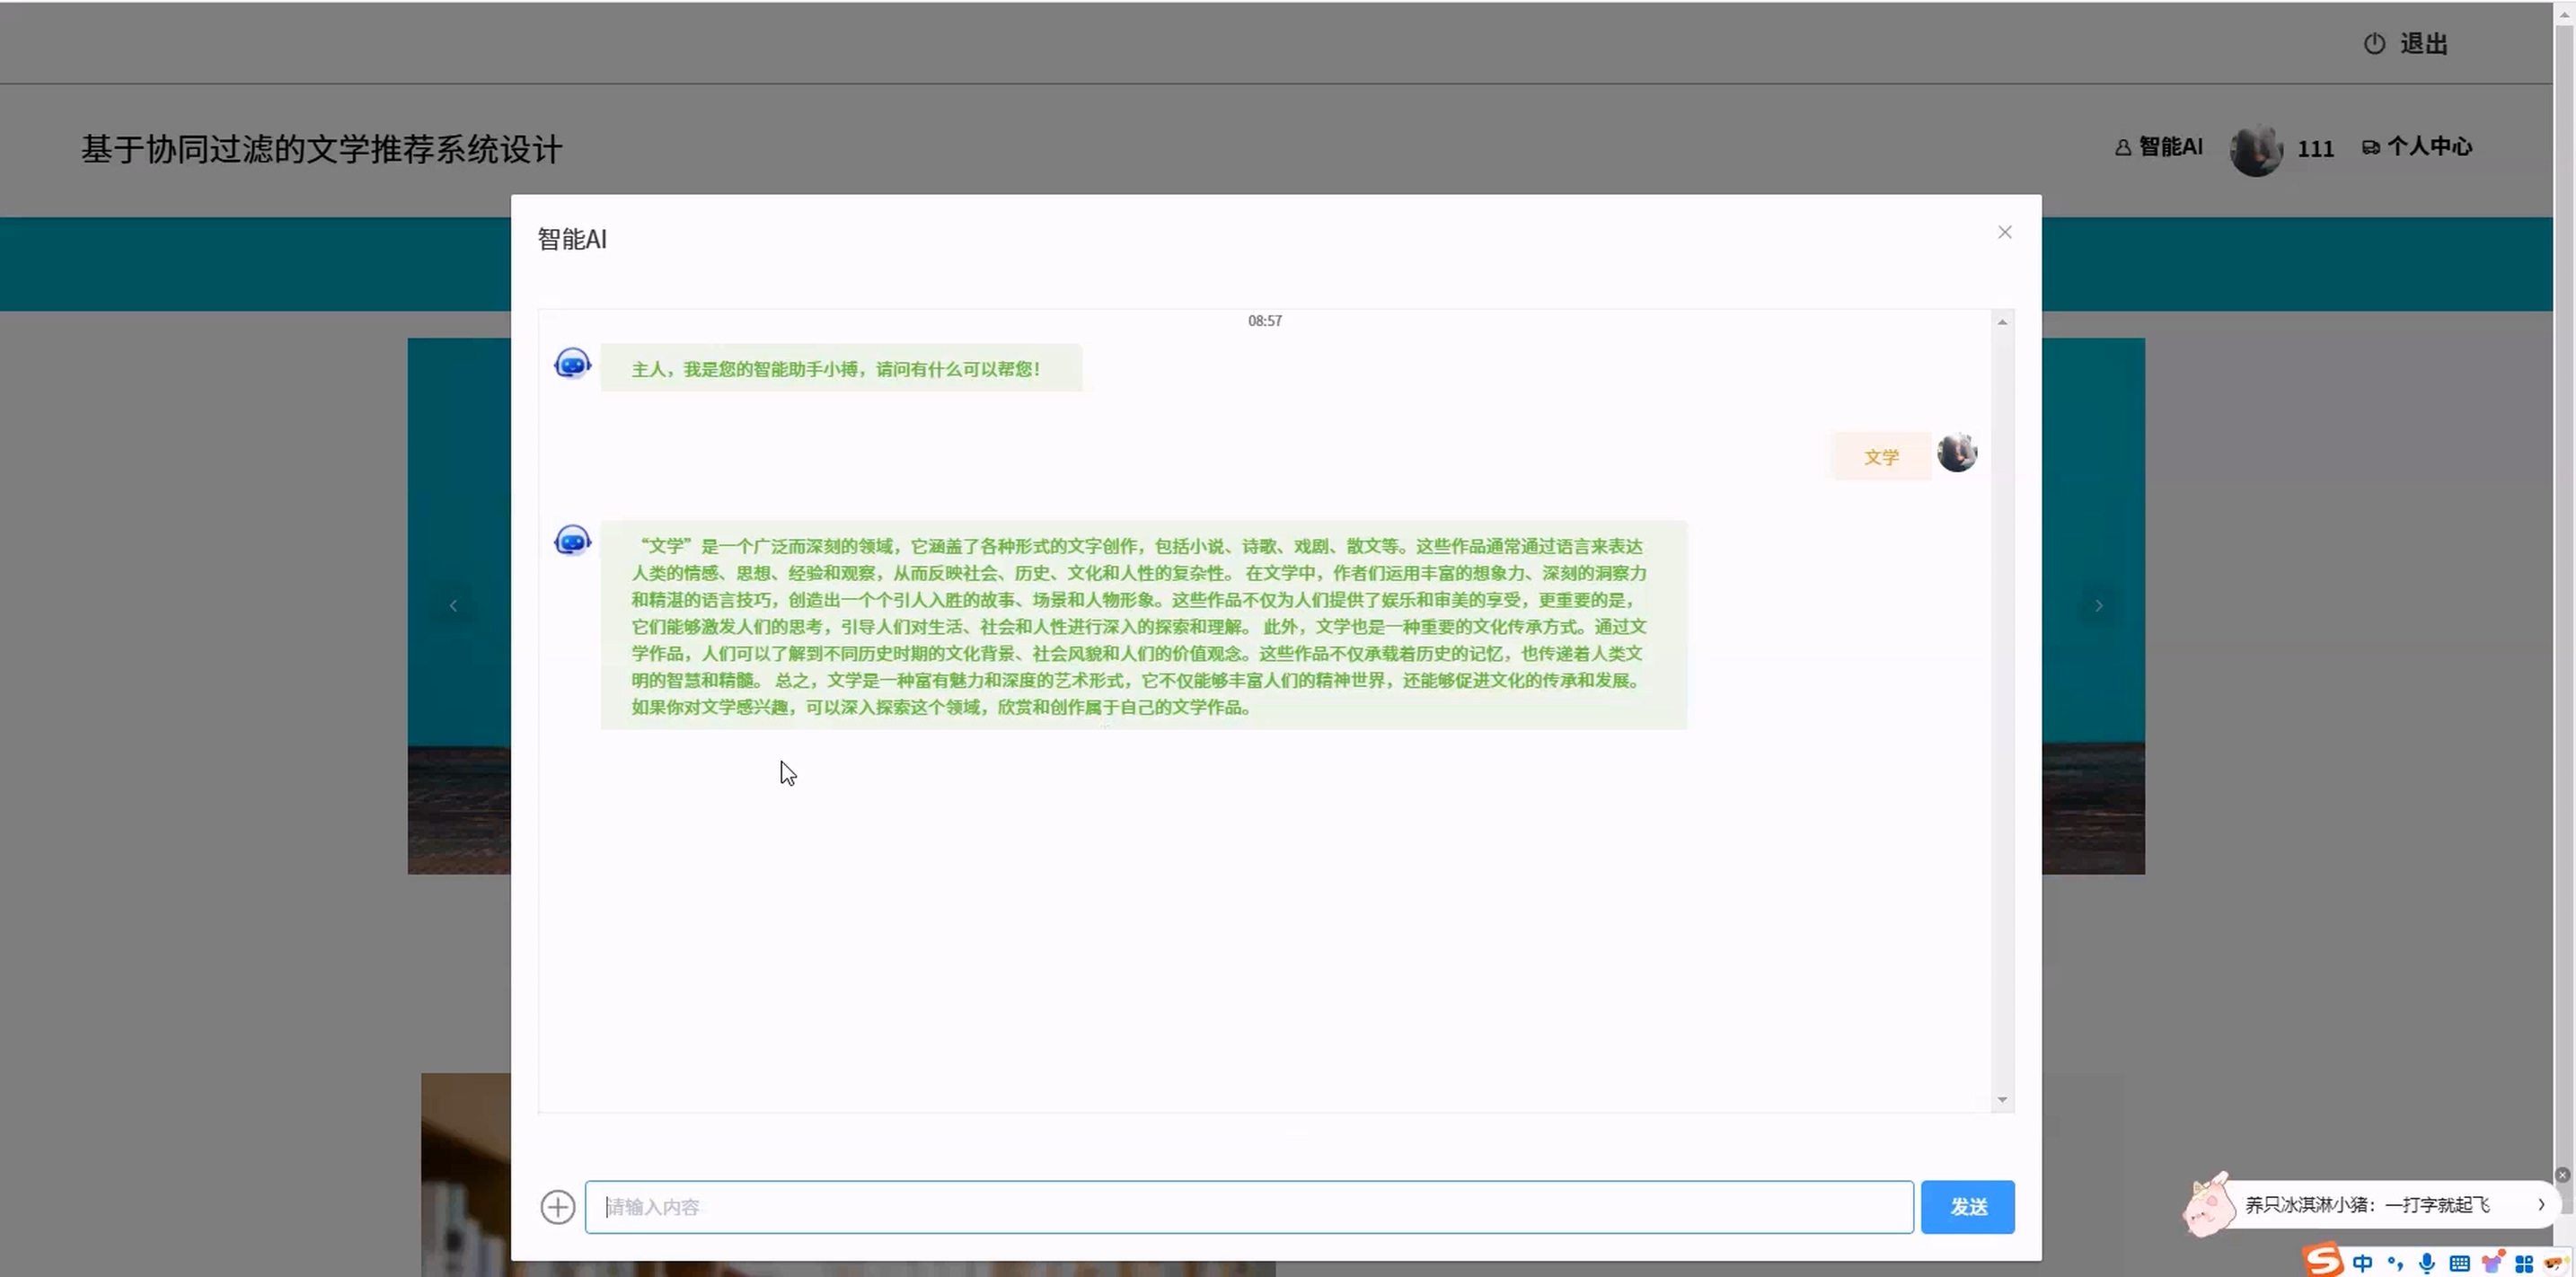The width and height of the screenshot is (2576, 1277).
Task: Dismiss the ice cream pig popup
Action: pyautogui.click(x=2562, y=1175)
